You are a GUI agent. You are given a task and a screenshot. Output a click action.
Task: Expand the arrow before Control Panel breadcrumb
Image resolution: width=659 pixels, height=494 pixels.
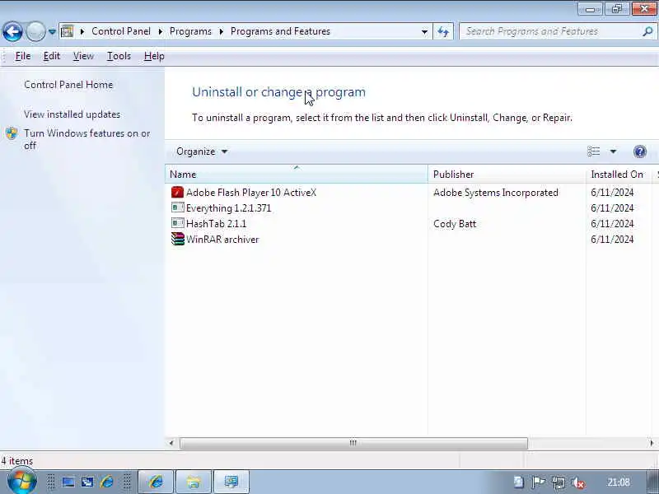82,31
